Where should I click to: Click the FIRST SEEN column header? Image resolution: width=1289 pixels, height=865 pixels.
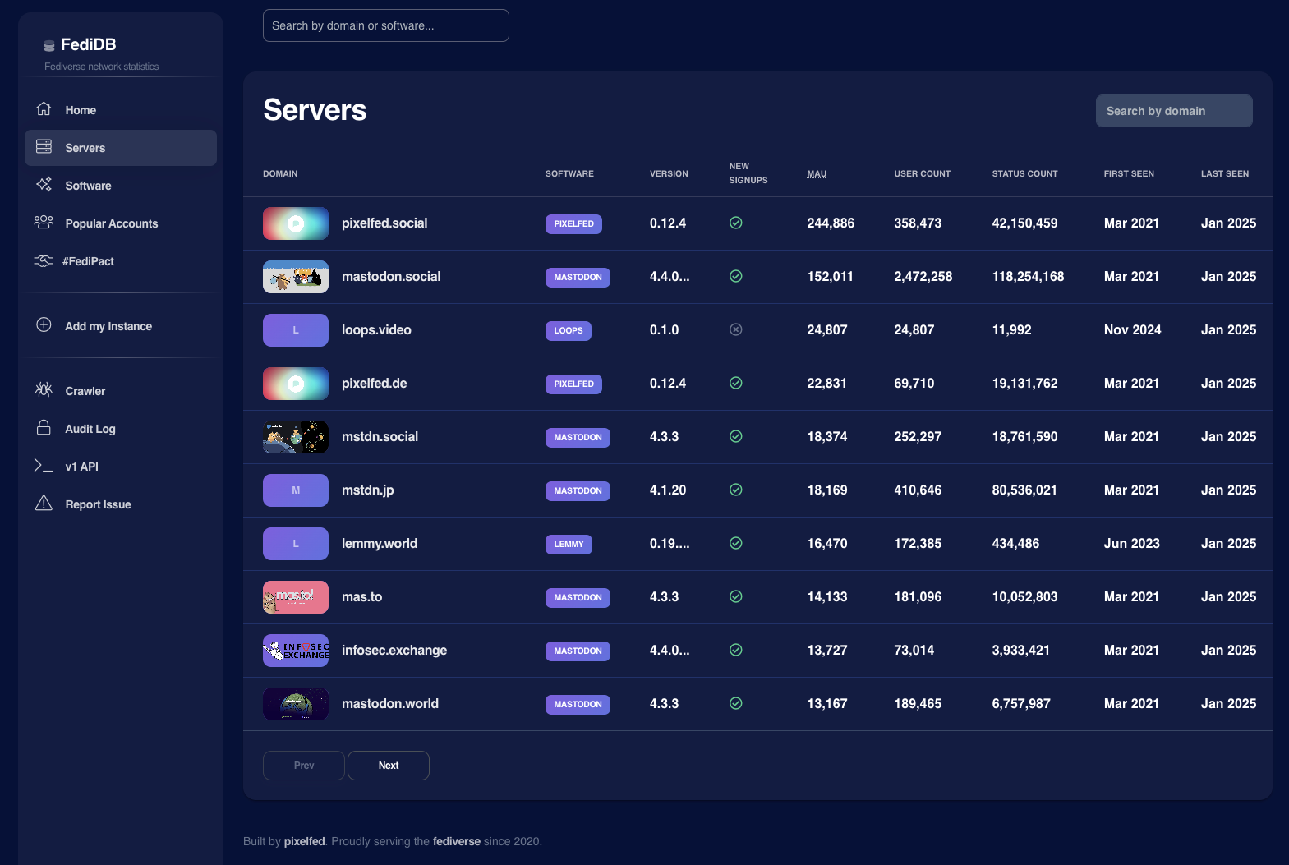point(1129,173)
